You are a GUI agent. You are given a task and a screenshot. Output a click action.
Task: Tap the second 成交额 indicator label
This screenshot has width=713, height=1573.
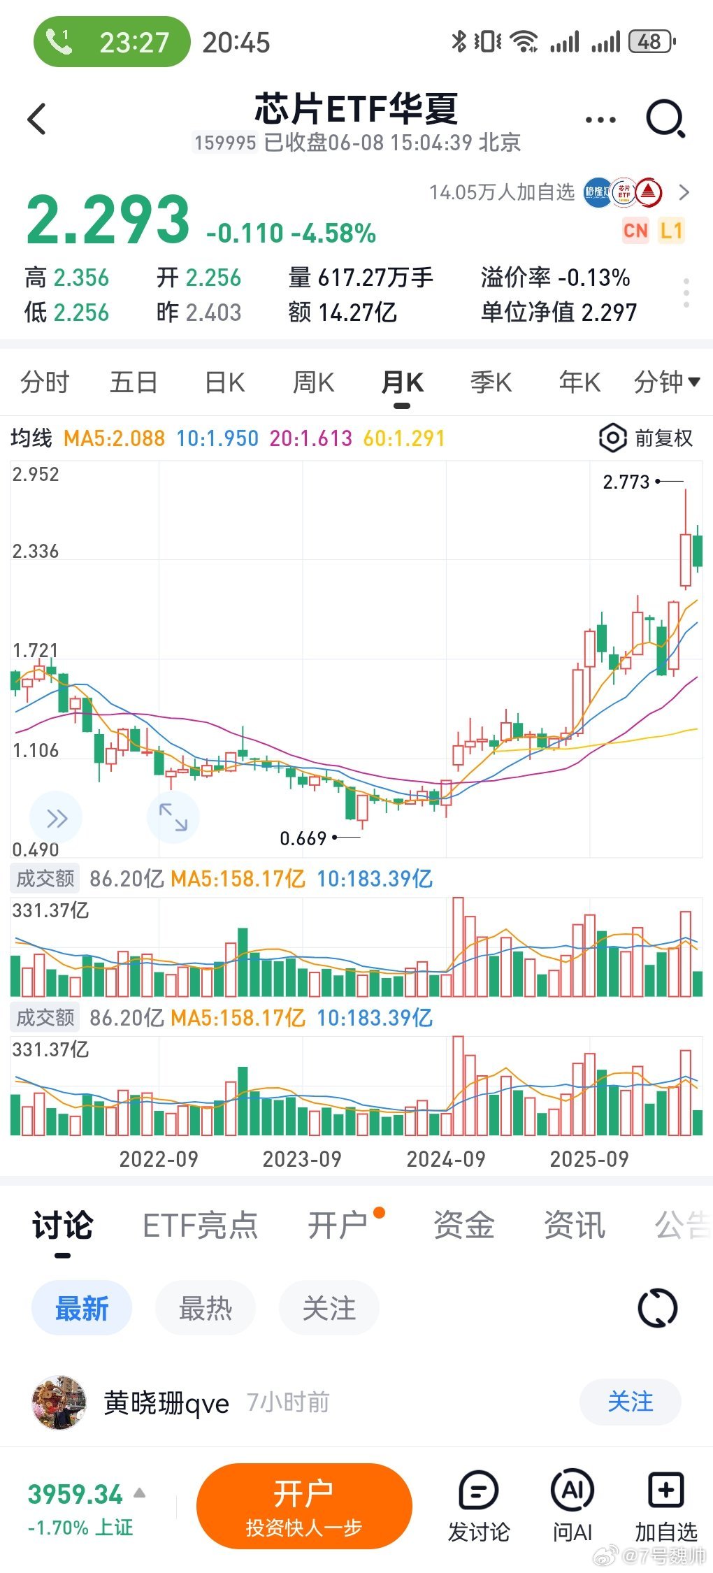45,1018
